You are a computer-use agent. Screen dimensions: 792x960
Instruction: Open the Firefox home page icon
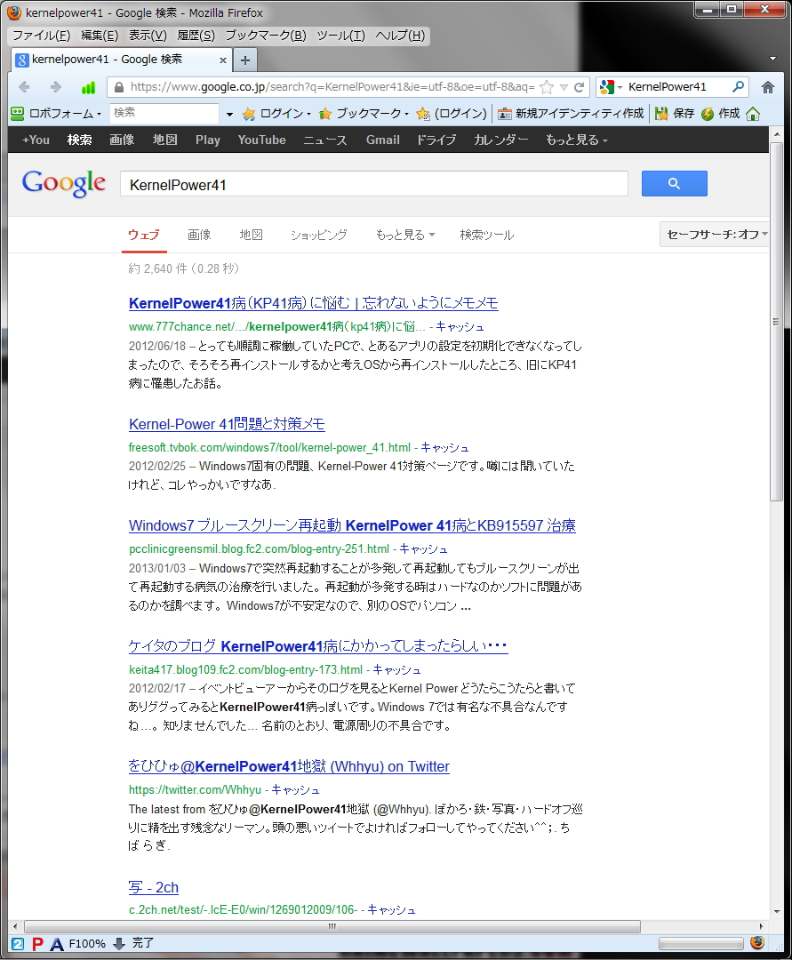(767, 87)
